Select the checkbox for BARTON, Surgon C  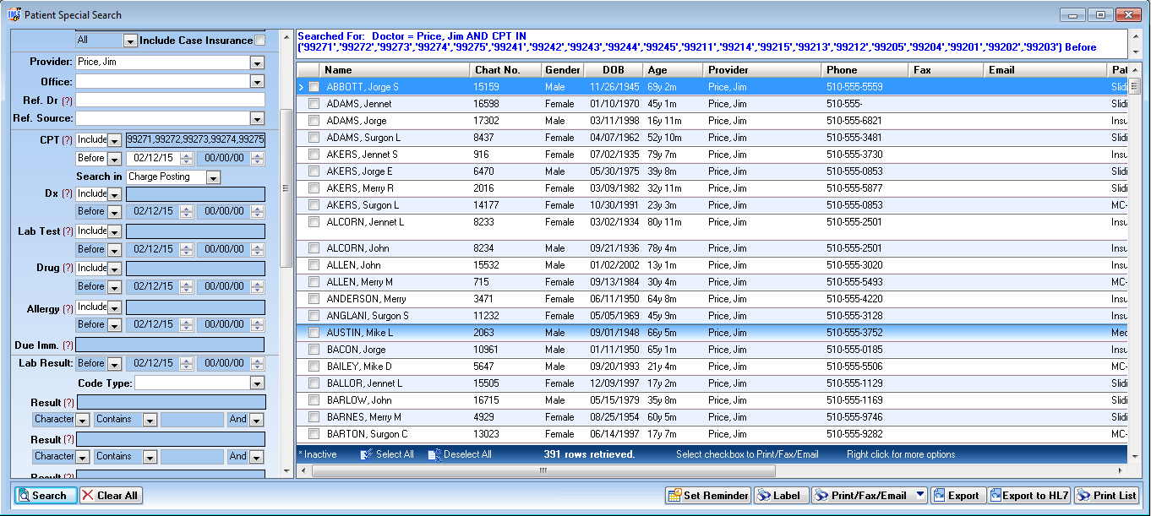[314, 434]
